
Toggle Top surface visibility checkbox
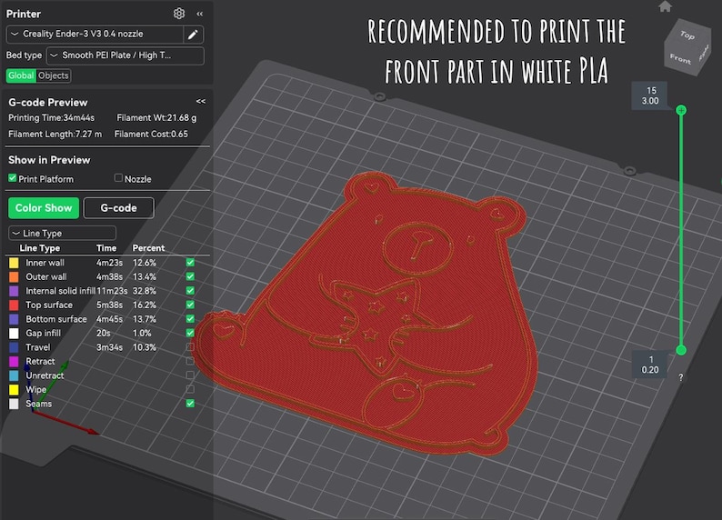click(190, 305)
